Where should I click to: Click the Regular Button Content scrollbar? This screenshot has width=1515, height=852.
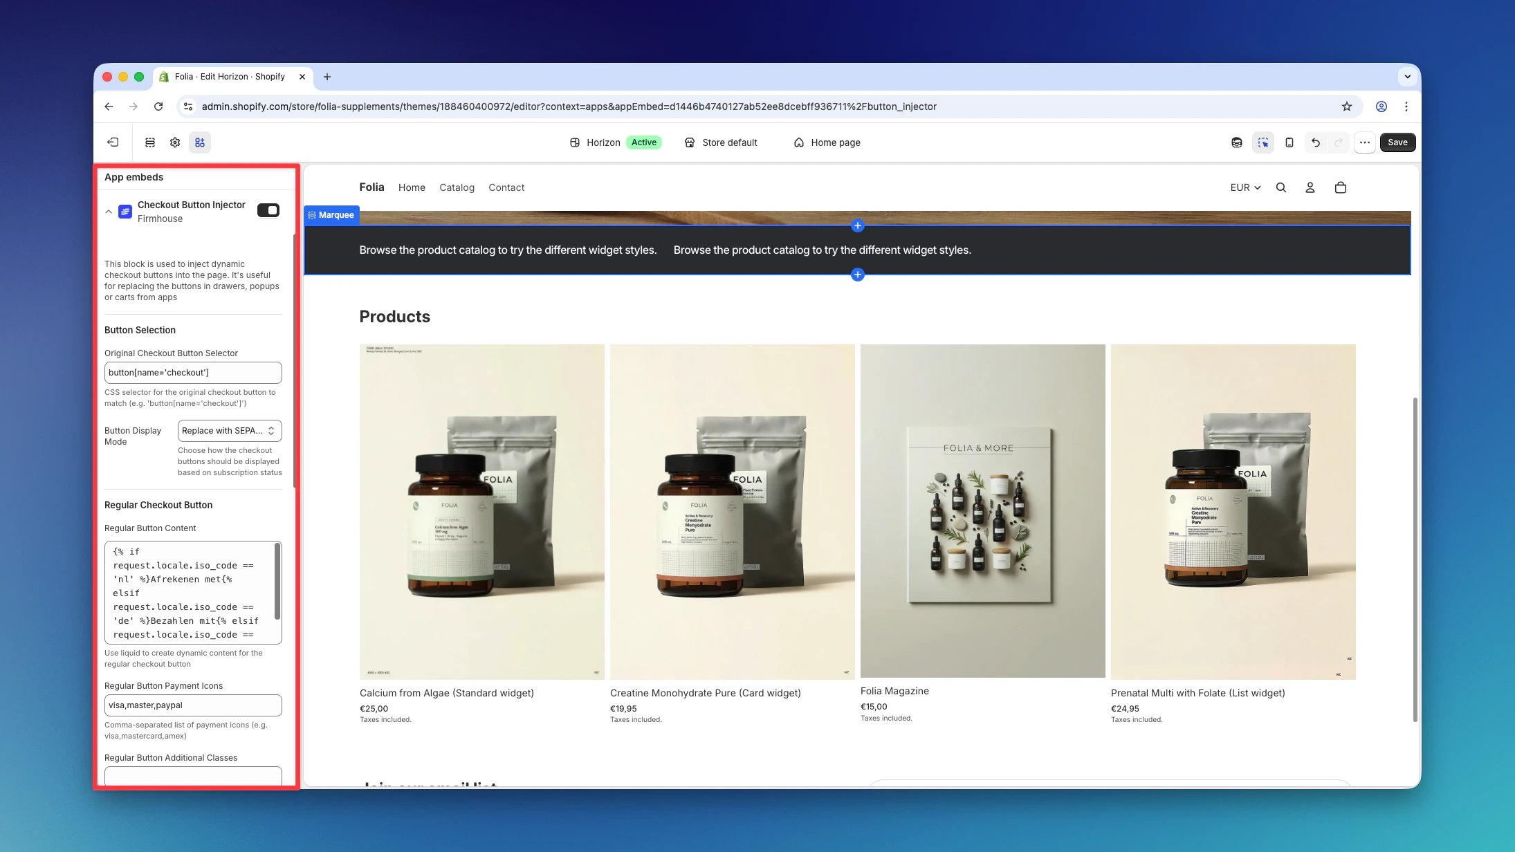tap(277, 581)
